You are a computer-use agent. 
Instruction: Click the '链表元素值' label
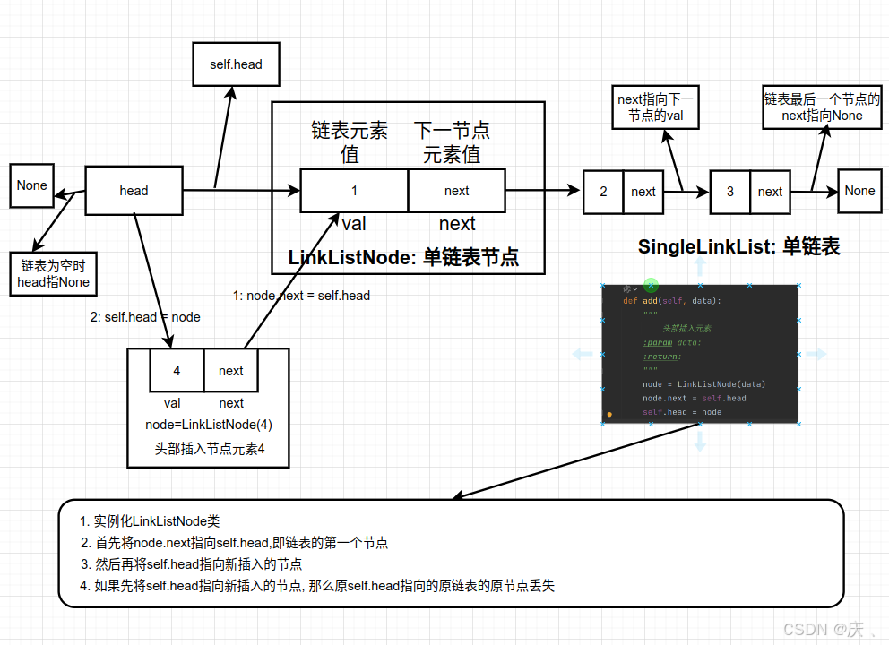tap(350, 142)
